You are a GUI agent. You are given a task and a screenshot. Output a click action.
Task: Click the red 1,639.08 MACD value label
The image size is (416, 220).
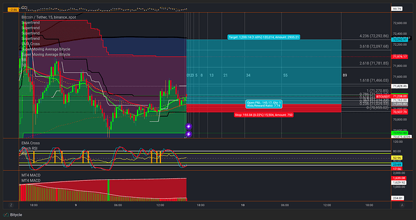click(x=398, y=178)
